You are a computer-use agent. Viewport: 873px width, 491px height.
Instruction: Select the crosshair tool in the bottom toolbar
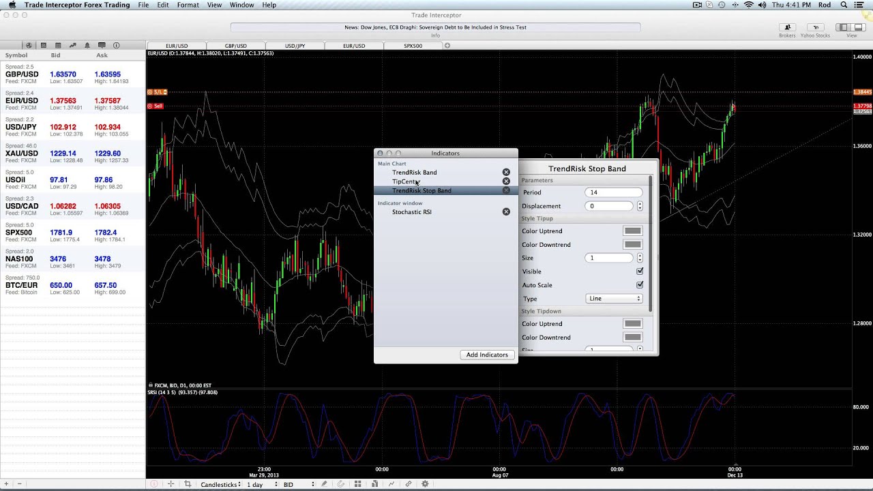(171, 484)
